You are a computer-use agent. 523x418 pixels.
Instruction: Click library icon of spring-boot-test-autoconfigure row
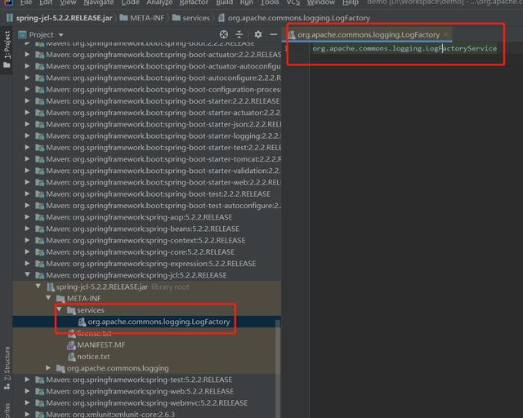point(40,206)
